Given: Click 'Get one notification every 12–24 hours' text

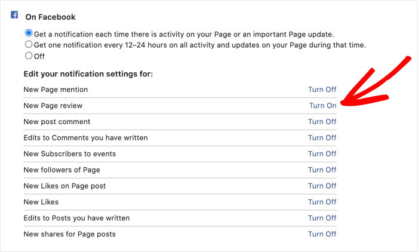Looking at the screenshot, I should click(x=200, y=45).
